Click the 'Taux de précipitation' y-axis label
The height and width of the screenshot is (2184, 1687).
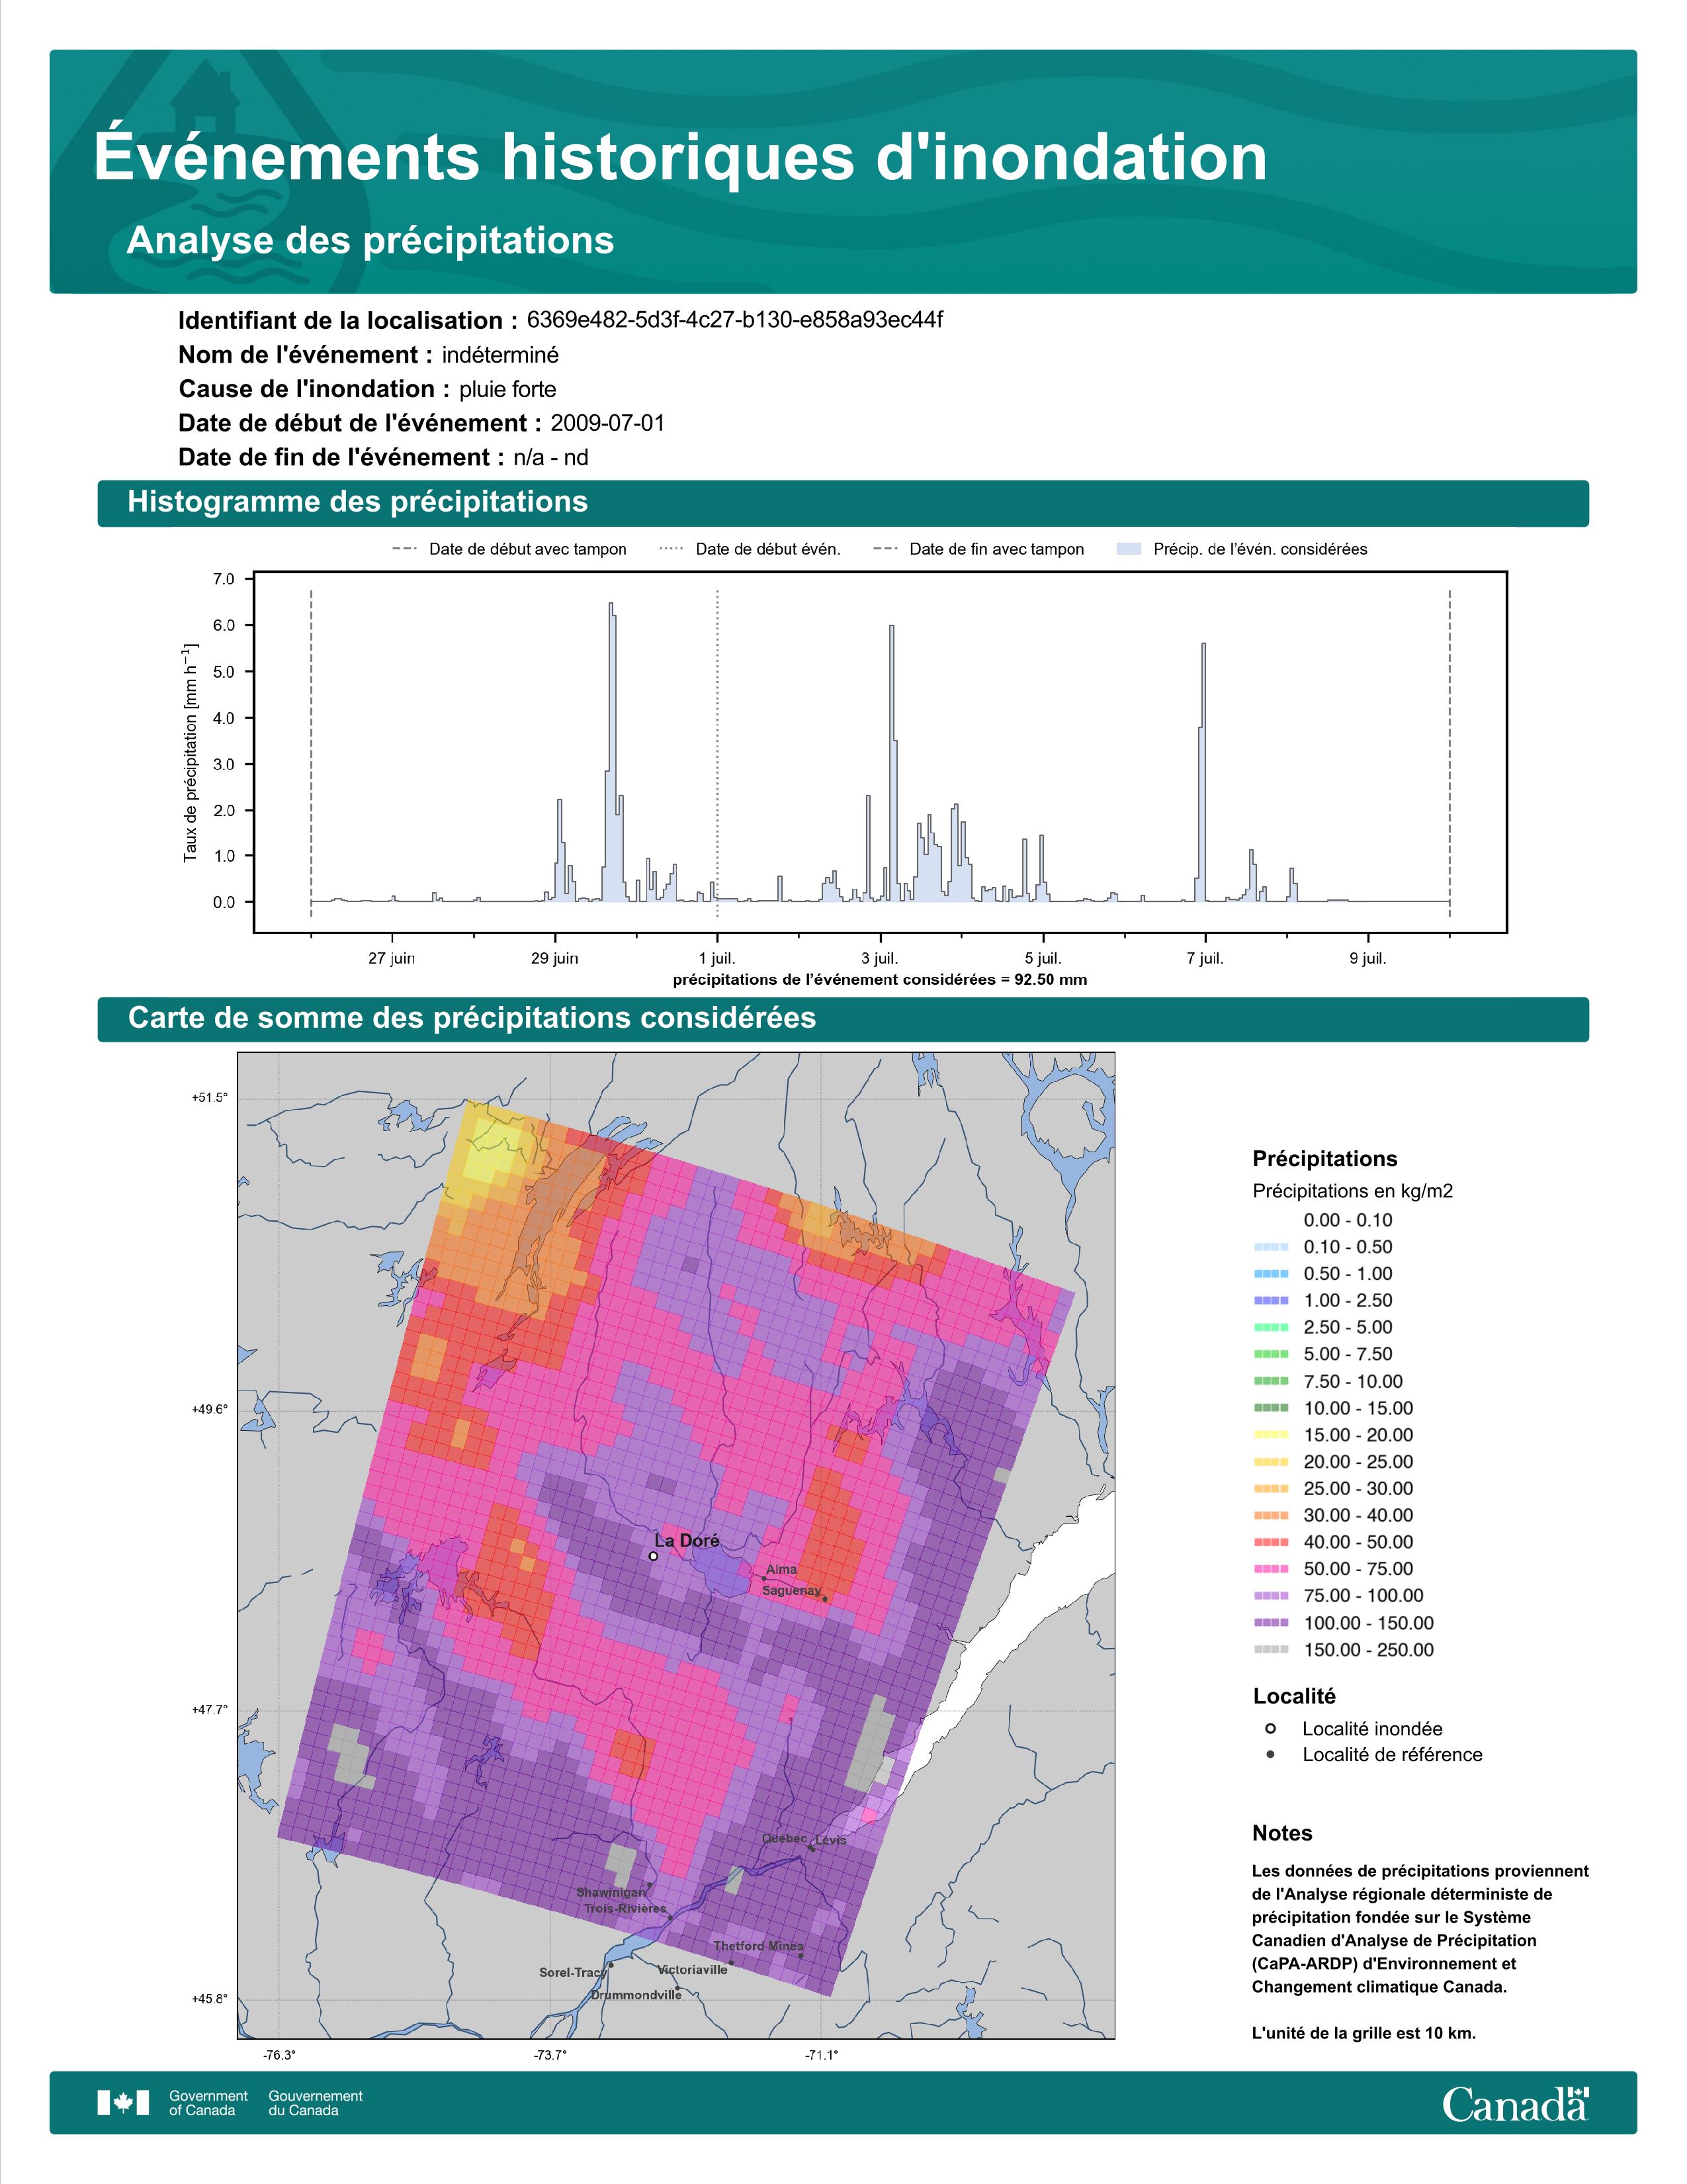pyautogui.click(x=190, y=752)
